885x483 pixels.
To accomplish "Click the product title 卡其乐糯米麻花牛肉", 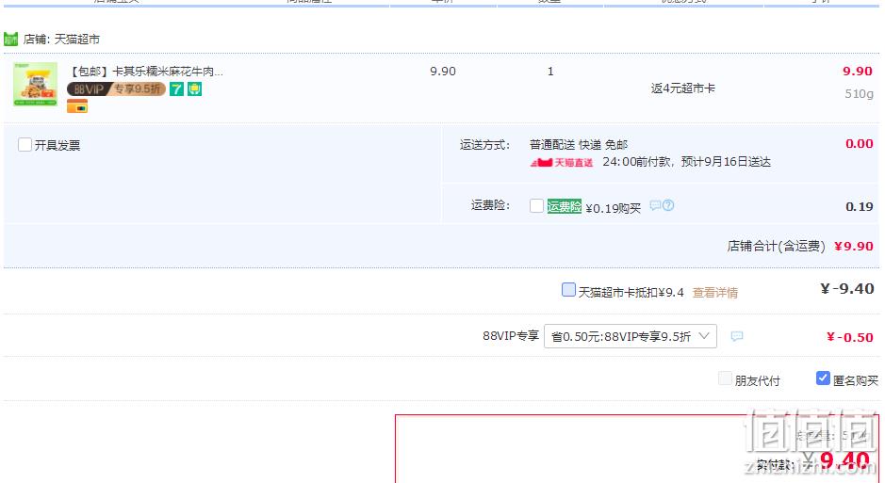I will pyautogui.click(x=146, y=72).
